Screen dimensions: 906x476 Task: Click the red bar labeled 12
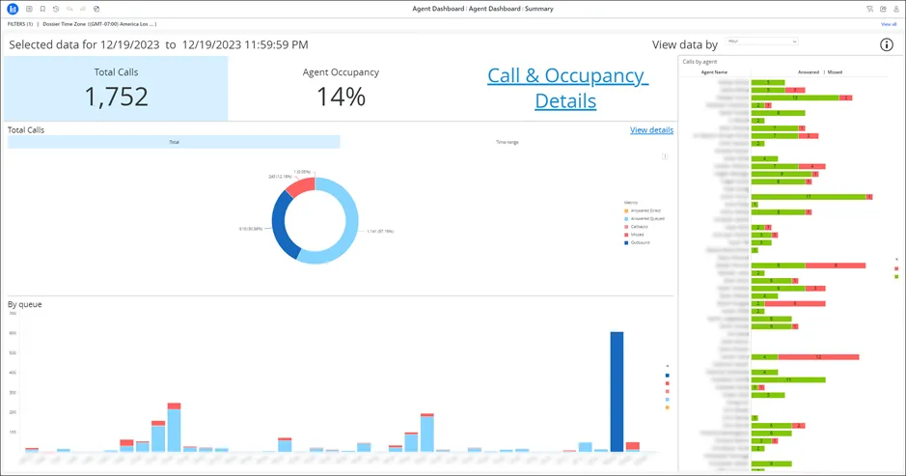pos(818,357)
